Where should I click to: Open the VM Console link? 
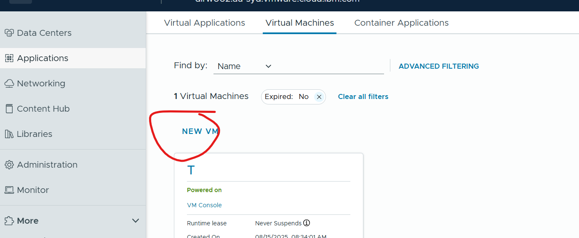(x=204, y=205)
